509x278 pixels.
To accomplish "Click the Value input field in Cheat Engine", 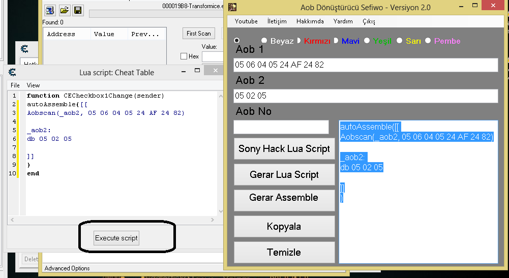I will [x=213, y=56].
